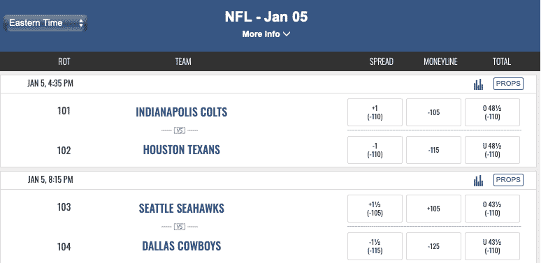This screenshot has height=263, width=541.
Task: Open stats chart icon for Colts-Texans game
Action: pos(478,84)
